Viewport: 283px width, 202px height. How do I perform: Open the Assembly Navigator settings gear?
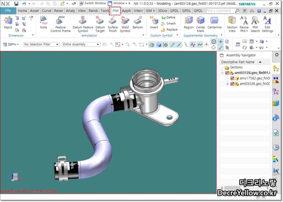276,55
